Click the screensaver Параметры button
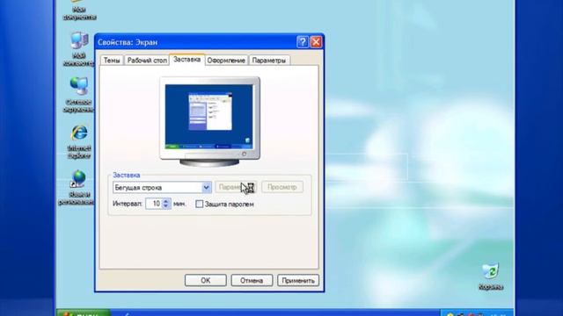The image size is (563, 316). pyautogui.click(x=236, y=187)
